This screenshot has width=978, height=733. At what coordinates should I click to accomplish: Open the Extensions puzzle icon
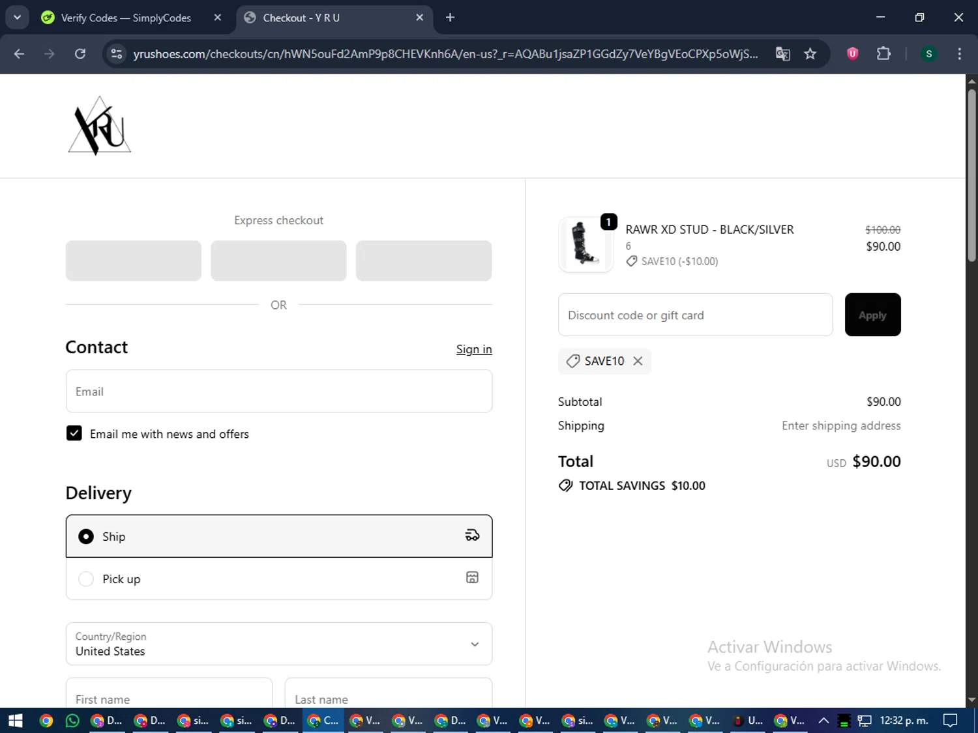[883, 53]
